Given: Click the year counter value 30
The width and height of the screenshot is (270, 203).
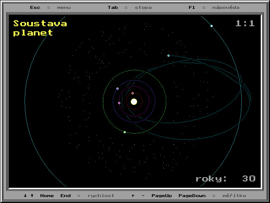Looking at the screenshot, I should click(x=248, y=178).
